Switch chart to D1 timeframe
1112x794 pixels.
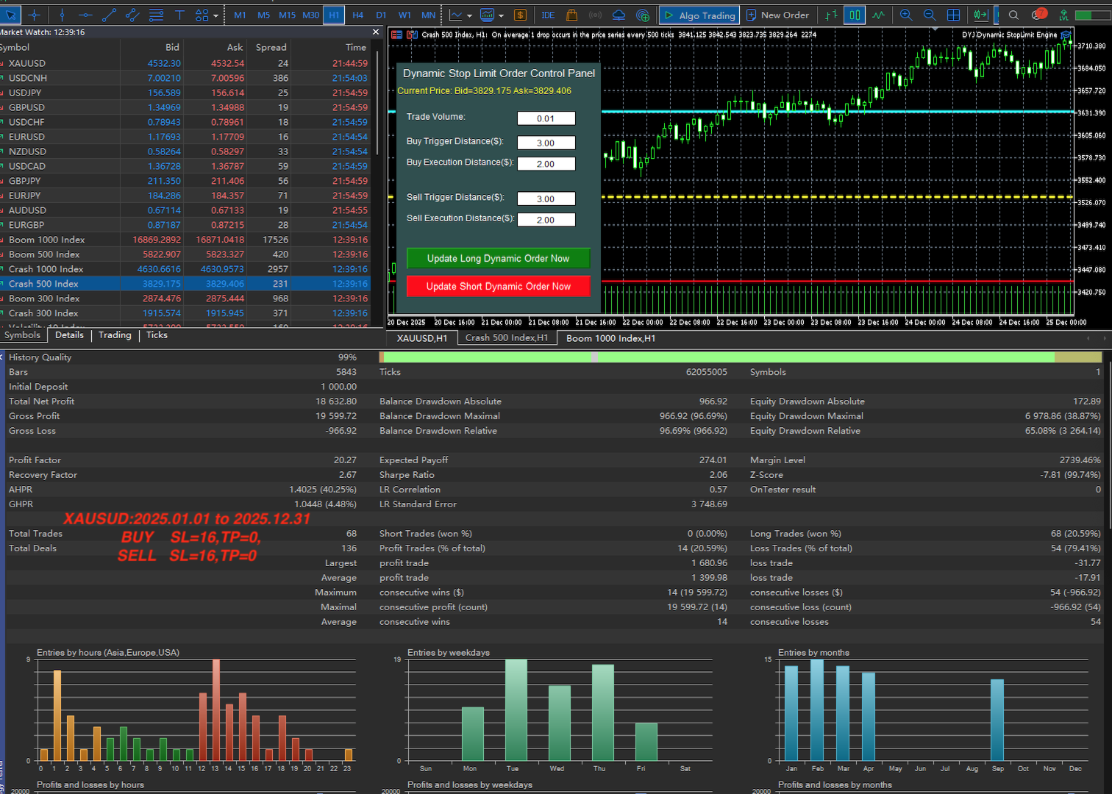pos(381,15)
